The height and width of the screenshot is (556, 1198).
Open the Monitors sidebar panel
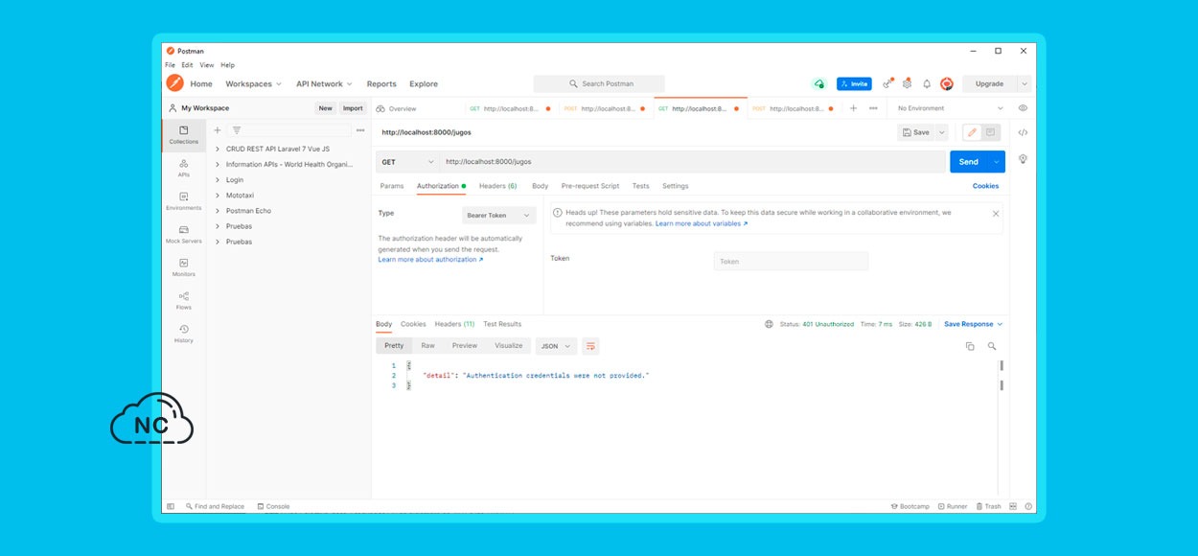(183, 267)
